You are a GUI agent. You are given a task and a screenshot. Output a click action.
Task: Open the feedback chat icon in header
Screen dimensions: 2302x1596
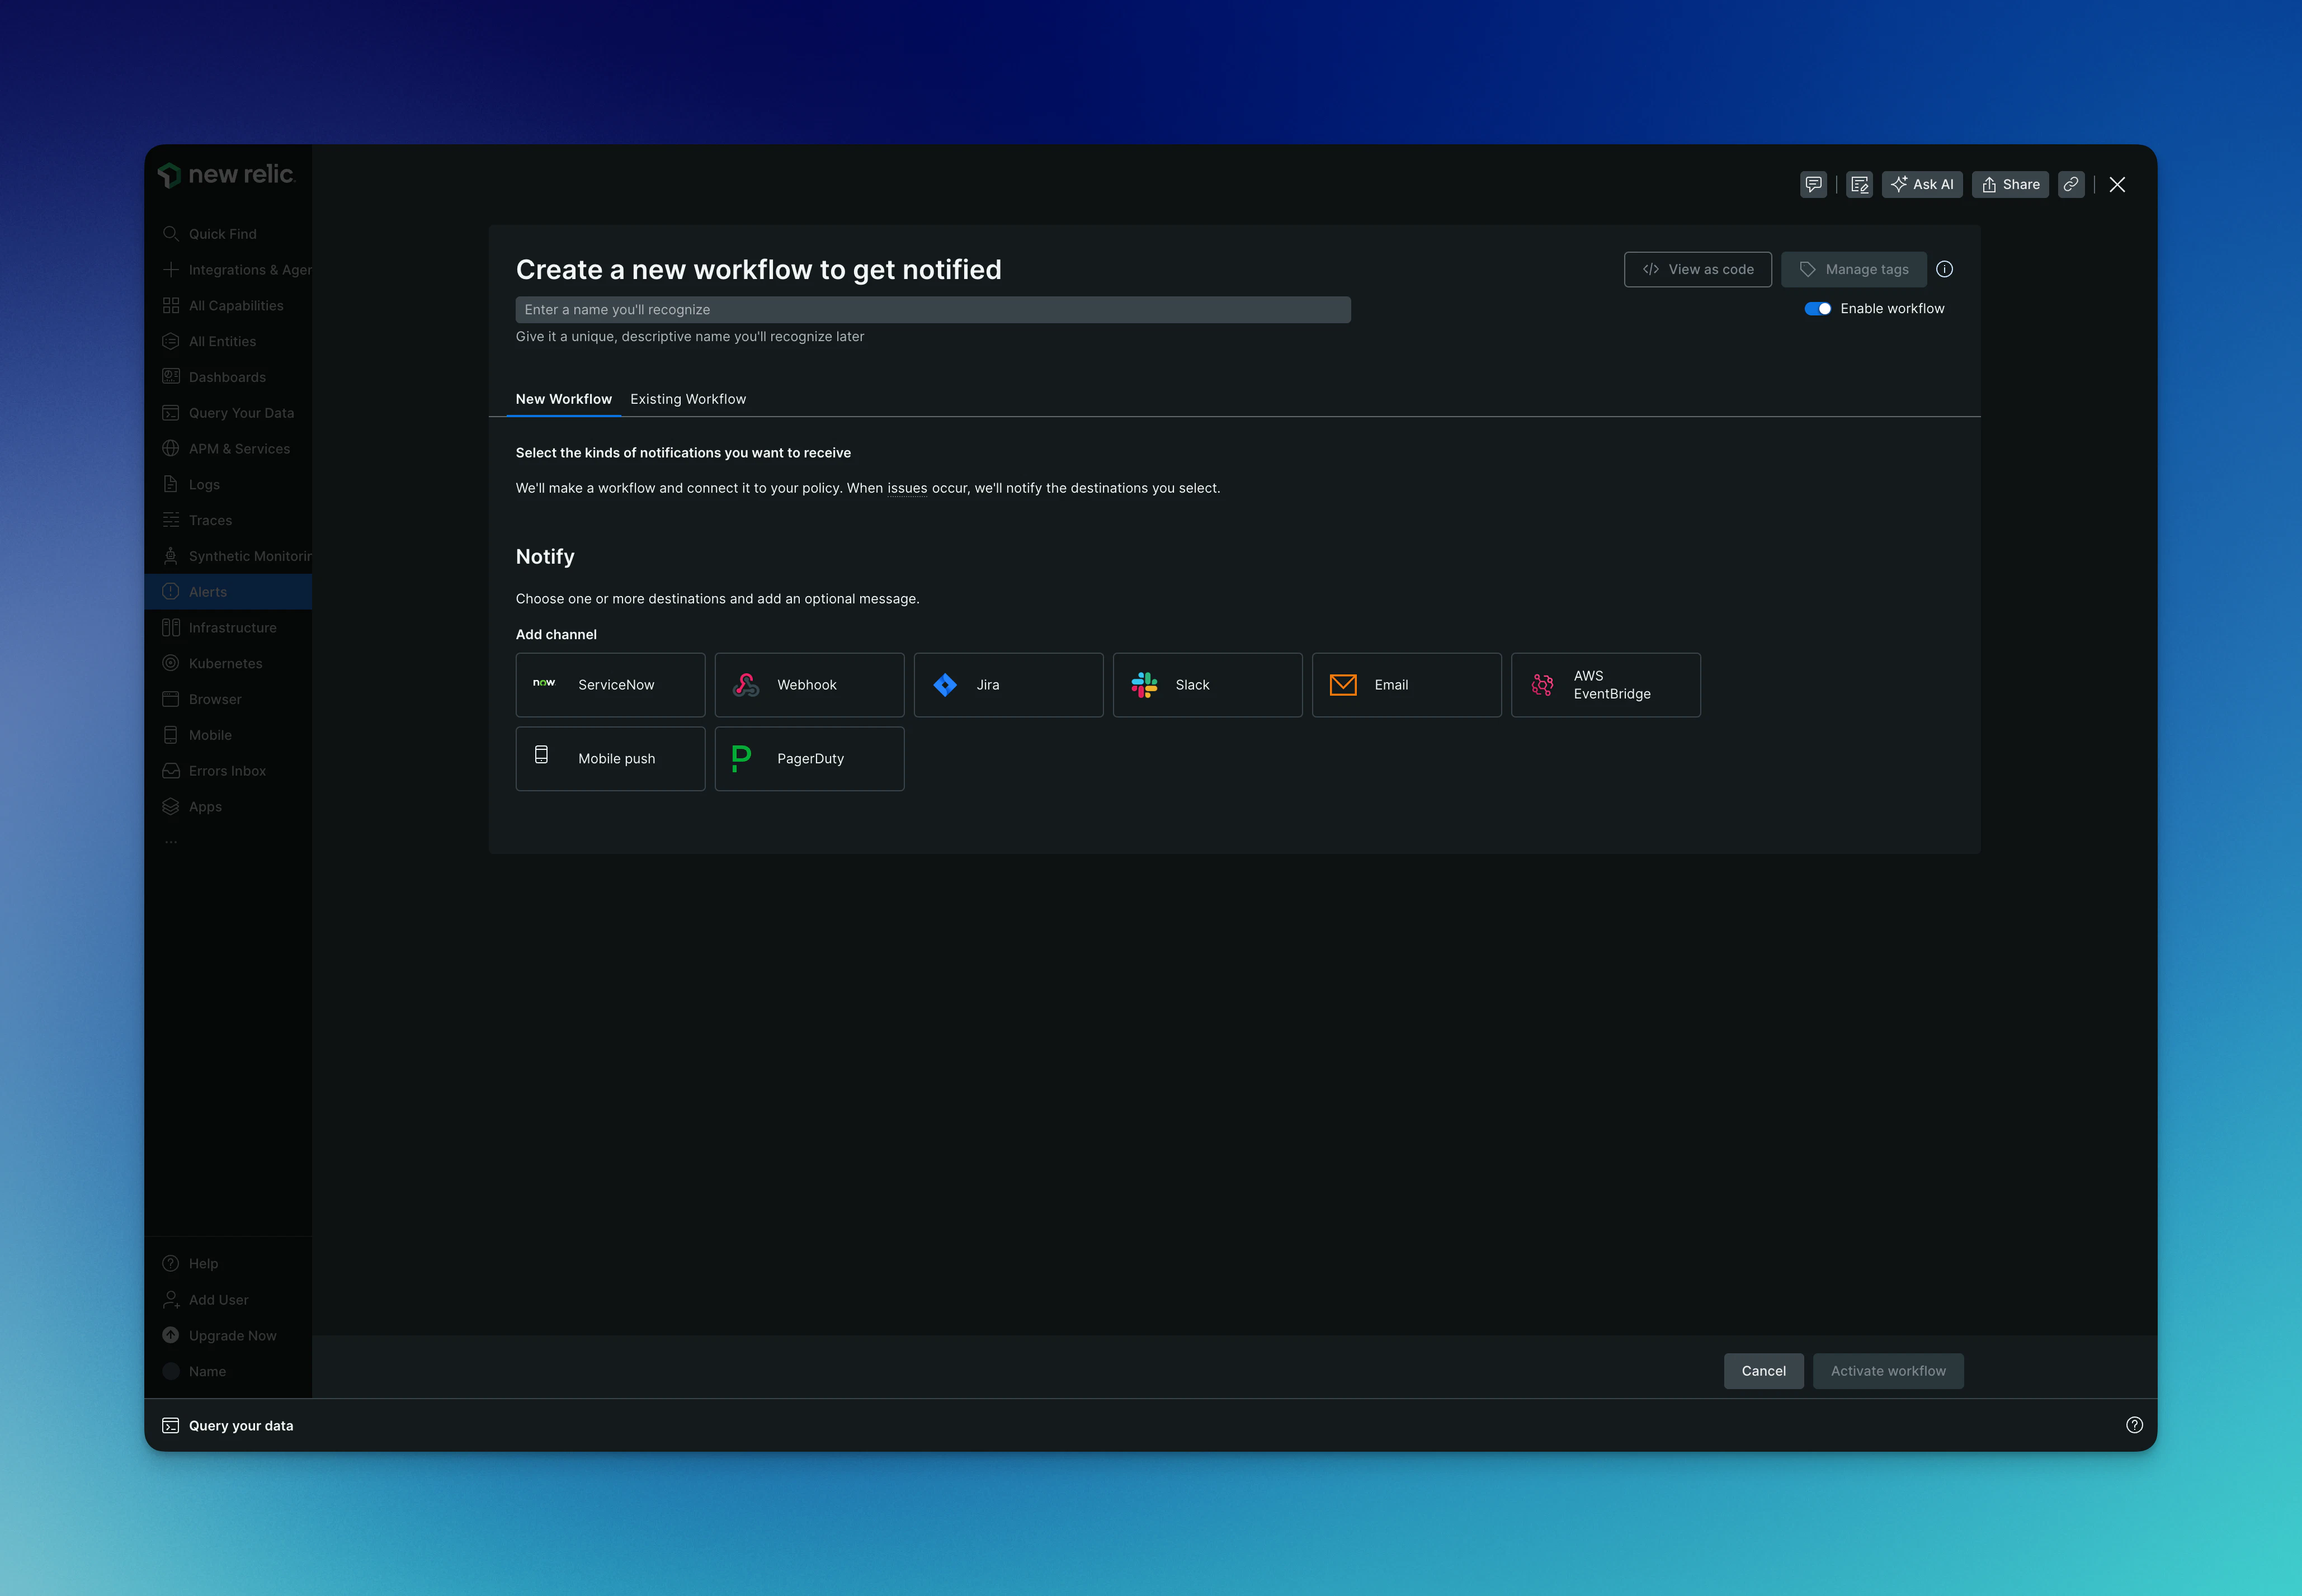[1813, 184]
